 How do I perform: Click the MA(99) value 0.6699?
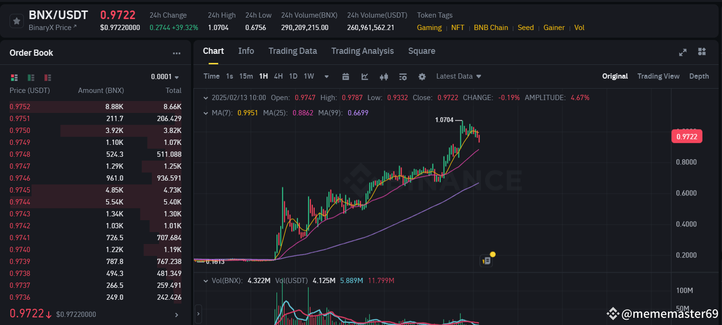357,113
